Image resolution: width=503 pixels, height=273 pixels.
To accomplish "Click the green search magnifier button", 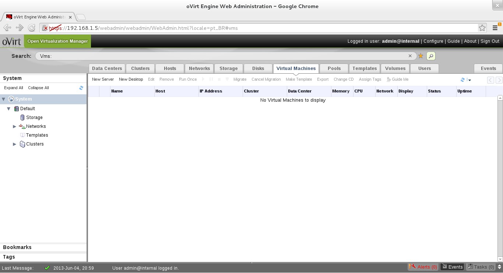I will tap(431, 56).
